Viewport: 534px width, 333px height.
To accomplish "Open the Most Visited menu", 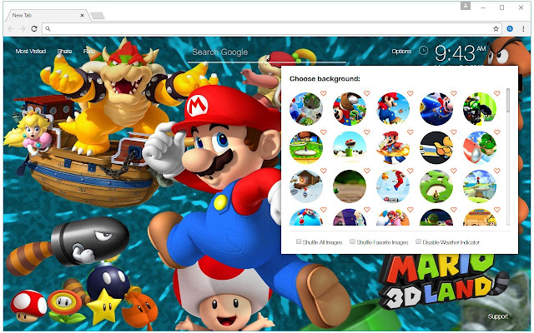I will click(x=31, y=52).
